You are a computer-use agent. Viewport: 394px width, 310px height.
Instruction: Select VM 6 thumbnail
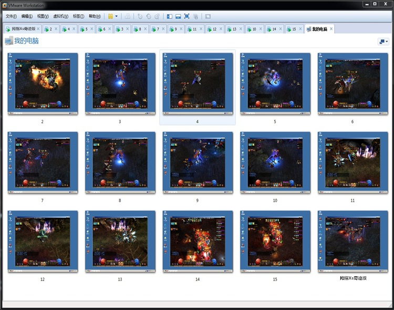(x=353, y=84)
